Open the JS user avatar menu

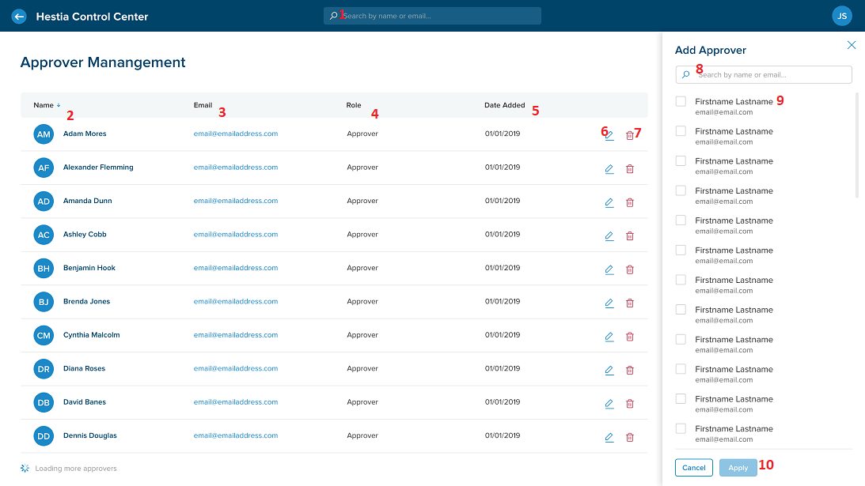point(842,16)
